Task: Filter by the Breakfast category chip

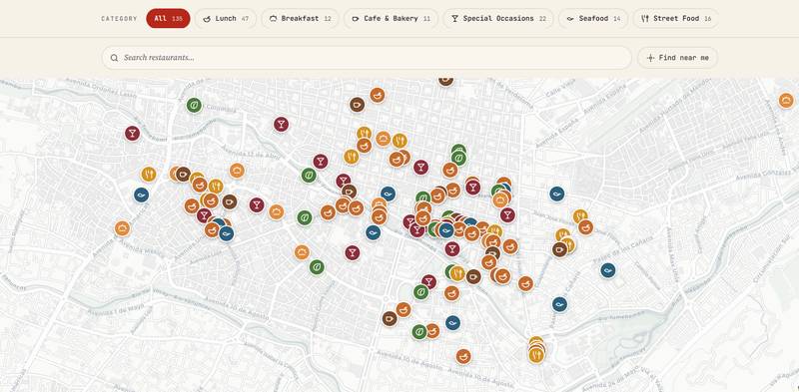Action: [x=300, y=18]
